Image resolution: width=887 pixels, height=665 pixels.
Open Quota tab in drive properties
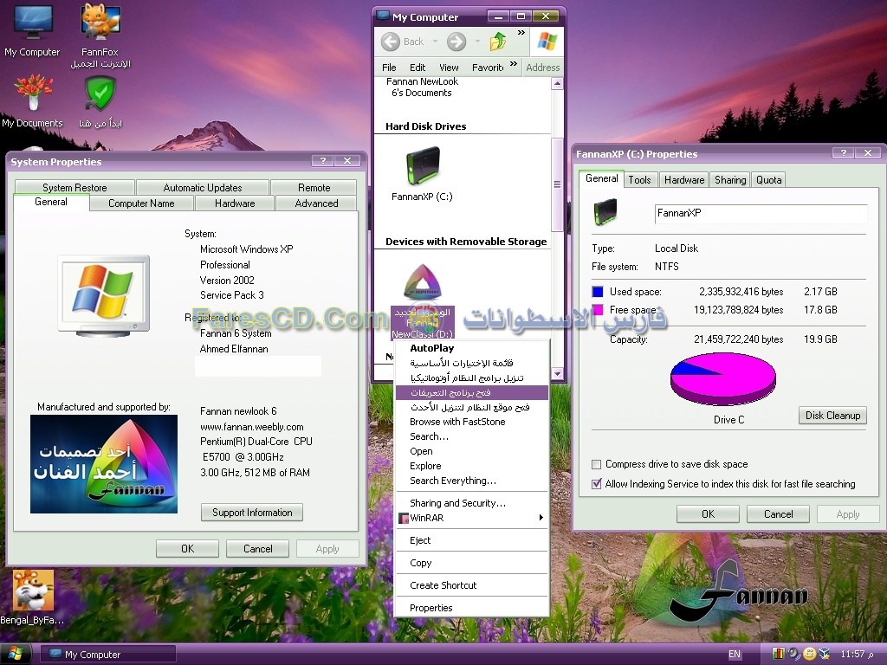(769, 180)
